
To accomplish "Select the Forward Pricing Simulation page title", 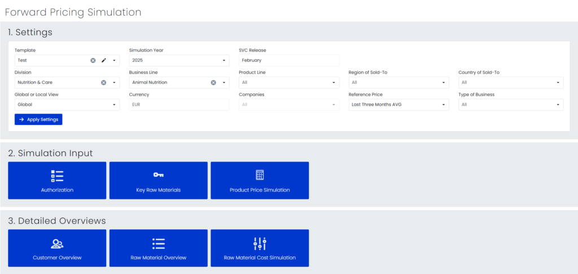I will click(73, 12).
